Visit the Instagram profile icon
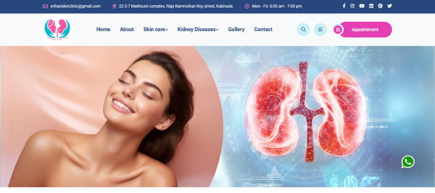This screenshot has width=435, height=193. [352, 6]
